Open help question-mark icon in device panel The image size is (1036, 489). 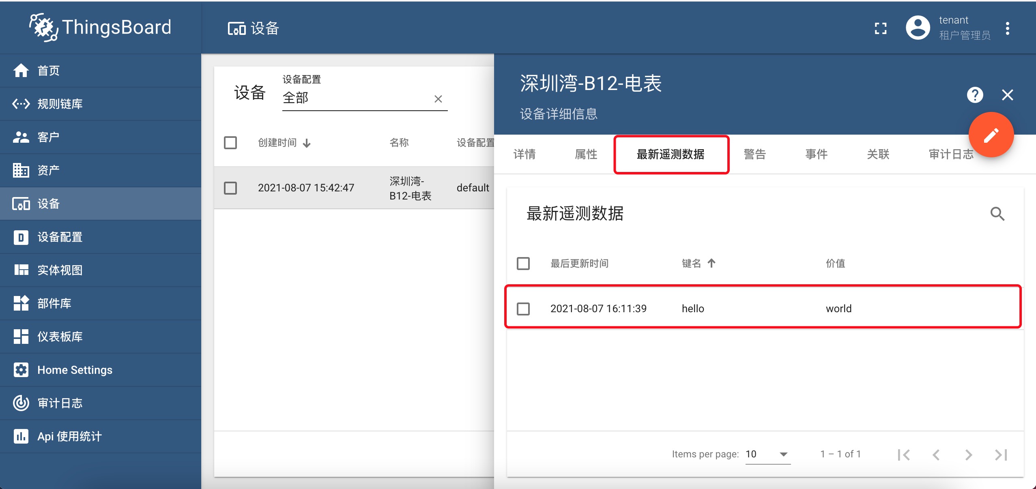975,95
